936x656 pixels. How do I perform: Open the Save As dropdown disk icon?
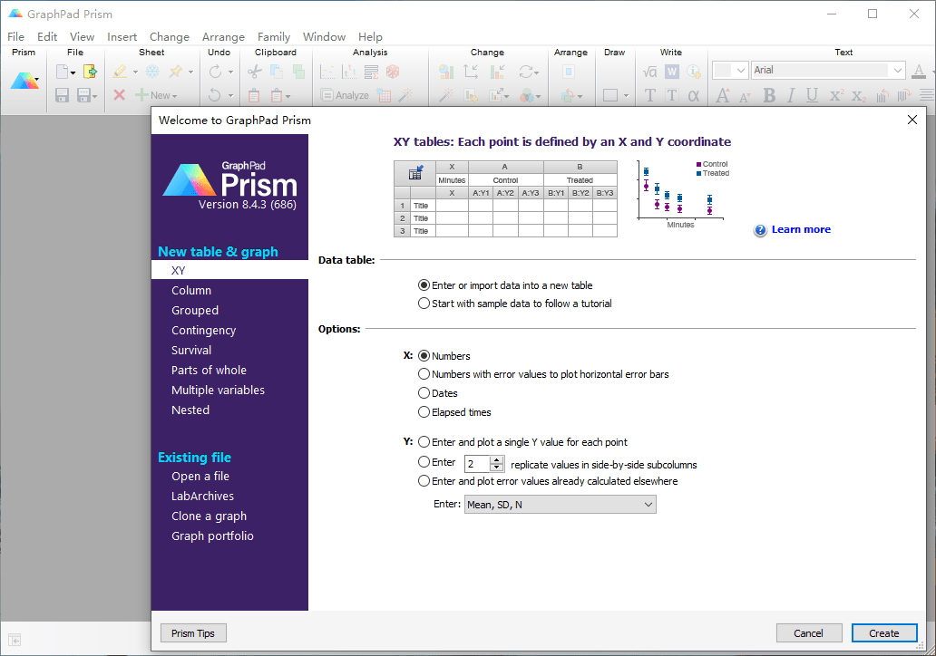tap(87, 95)
